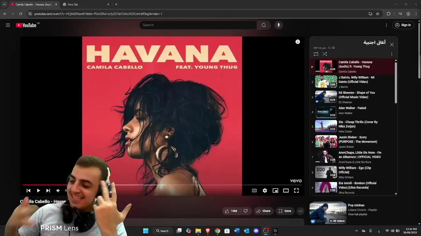Open taskbar Search
Viewport: 421px width, 236px height.
(162, 231)
